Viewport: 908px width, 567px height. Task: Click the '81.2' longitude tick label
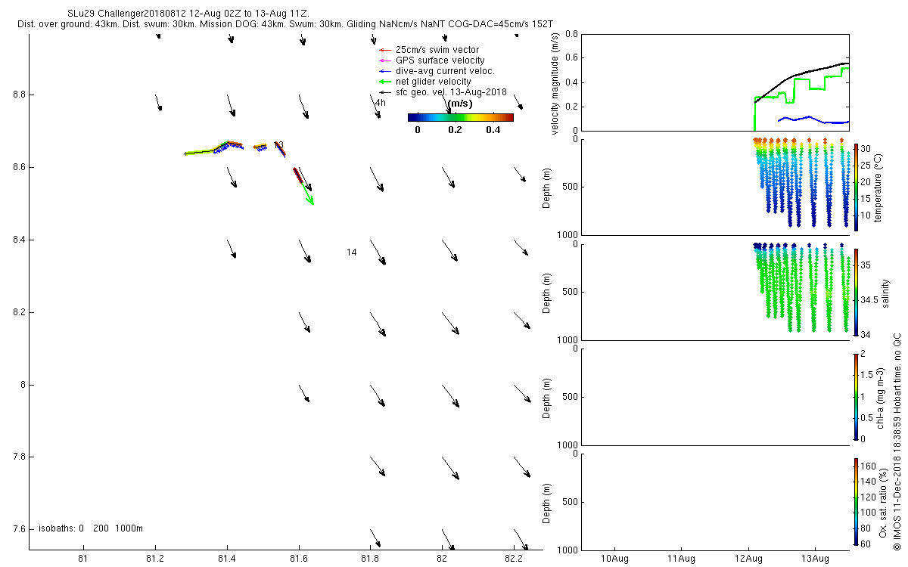click(x=155, y=559)
